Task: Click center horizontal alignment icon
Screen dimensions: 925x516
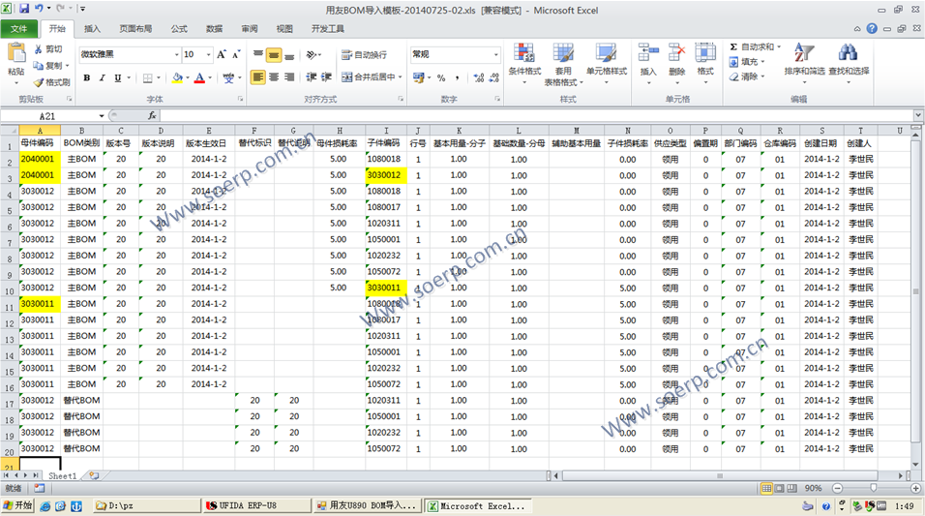Action: tap(274, 77)
